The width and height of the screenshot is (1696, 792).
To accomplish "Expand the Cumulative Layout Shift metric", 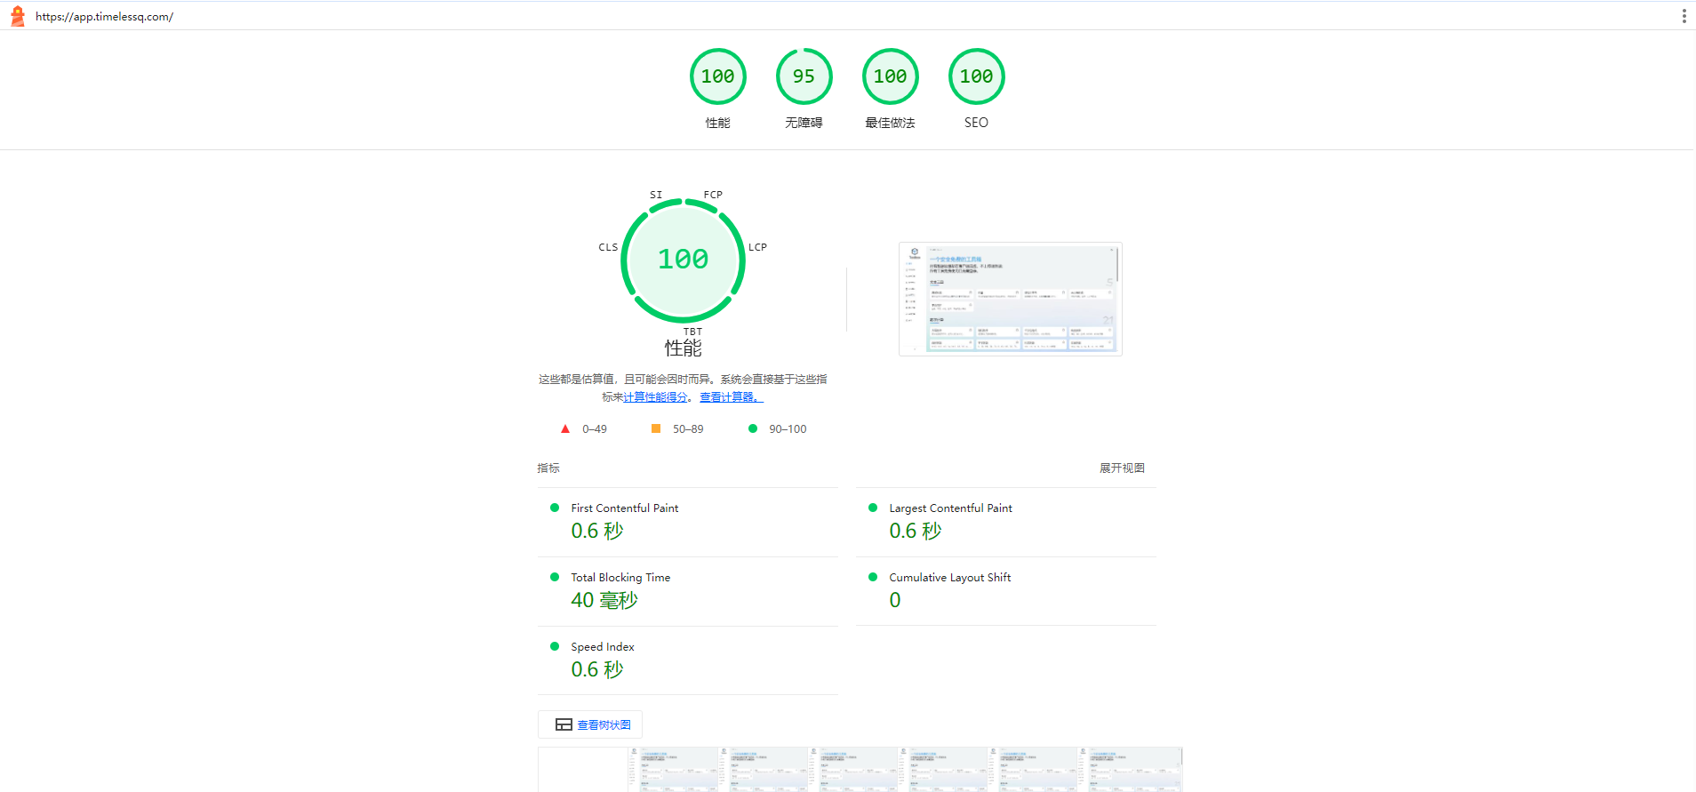I will 1006,591.
